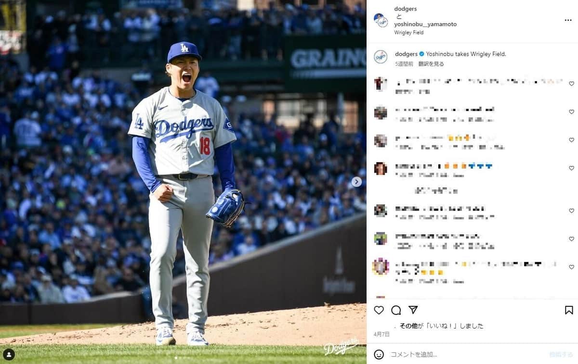Open the dodgers profile avatar in header
Screen dimensions: 578x364
pos(381,20)
